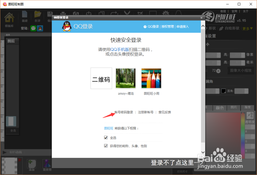Viewport: 257px width, 175px height.
Task: Click the 添加 add frame icon
Action: [31, 164]
